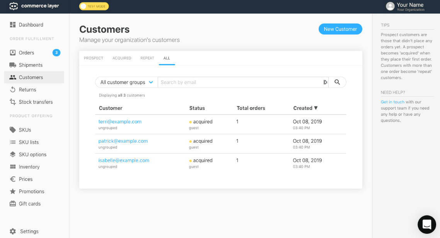Open customer terri@example.com
Image resolution: width=440 pixels, height=238 pixels.
click(120, 122)
